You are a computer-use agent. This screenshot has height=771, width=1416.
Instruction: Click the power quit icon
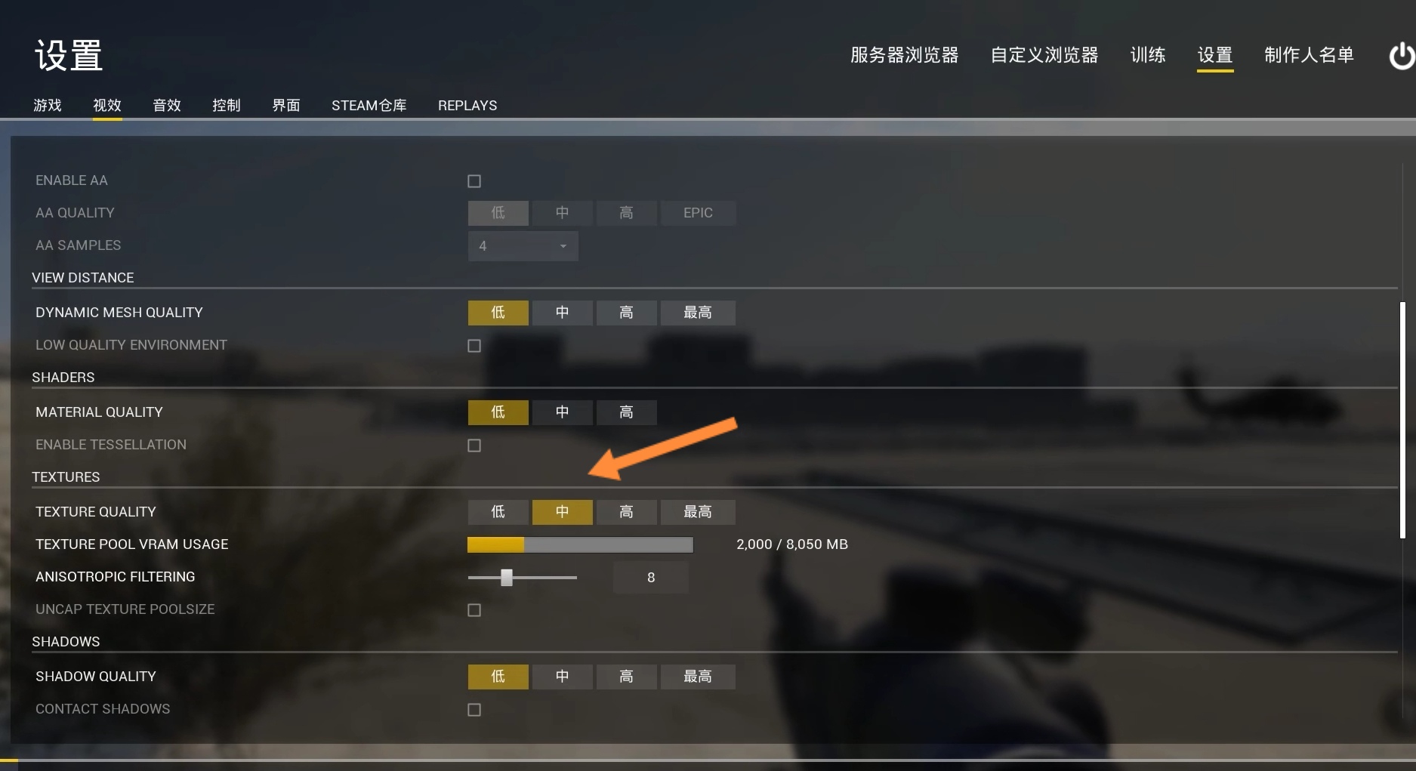pyautogui.click(x=1402, y=56)
